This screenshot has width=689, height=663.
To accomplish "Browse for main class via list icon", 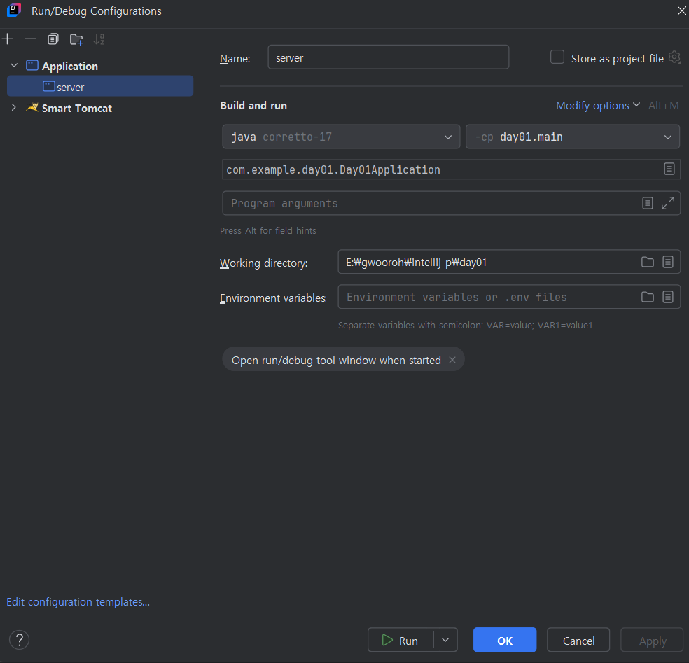I will (x=669, y=169).
